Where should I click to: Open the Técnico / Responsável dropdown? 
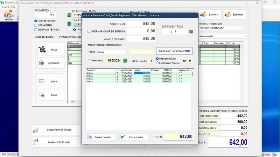244,28
